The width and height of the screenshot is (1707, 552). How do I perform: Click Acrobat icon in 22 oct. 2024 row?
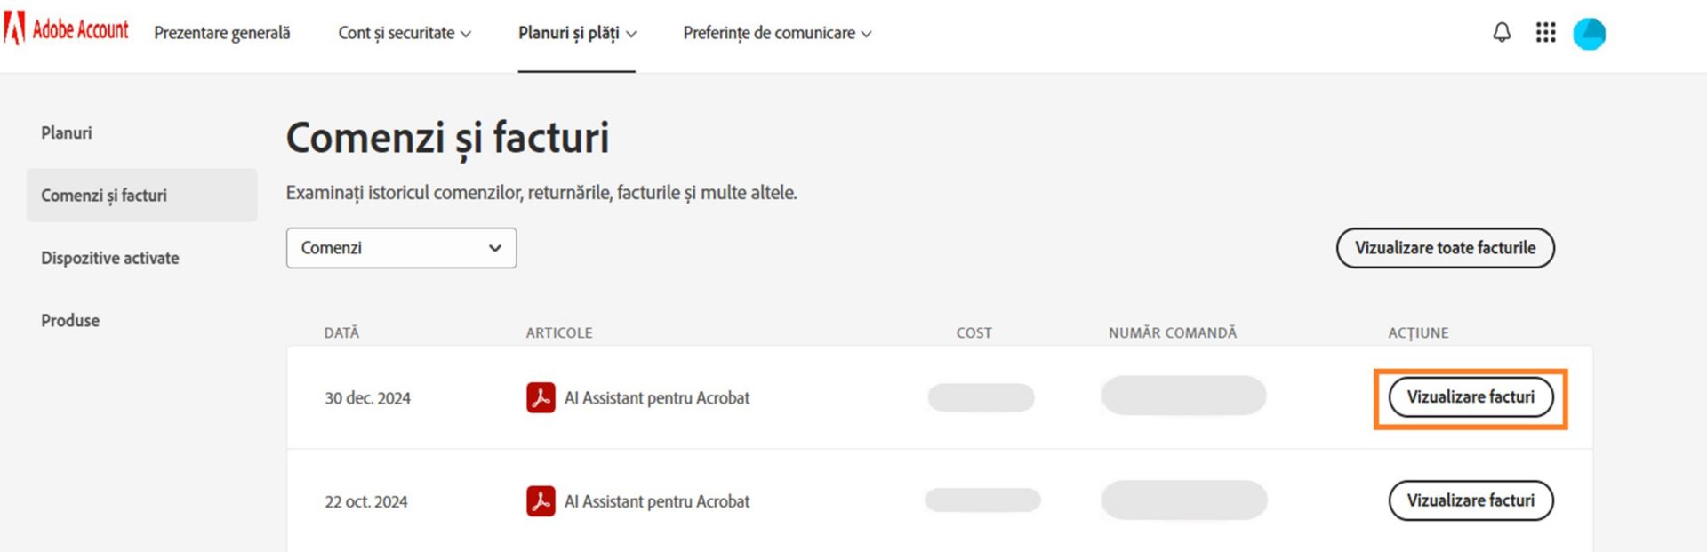pyautogui.click(x=541, y=501)
